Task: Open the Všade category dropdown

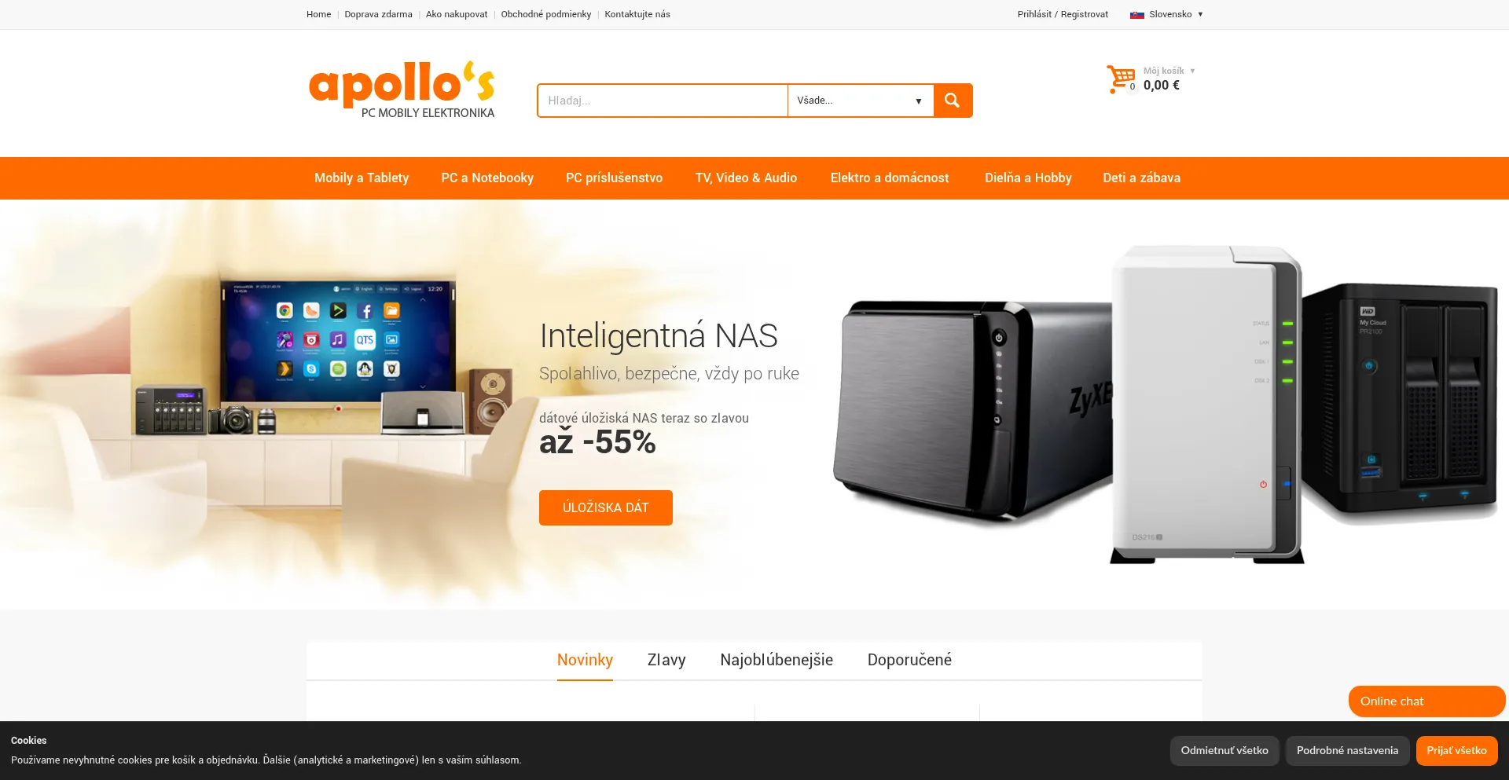Action: click(x=861, y=101)
